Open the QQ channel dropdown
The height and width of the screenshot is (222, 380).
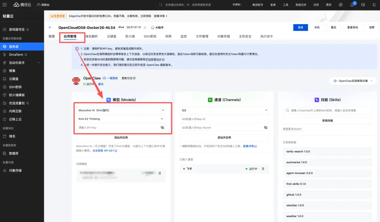tap(224, 110)
